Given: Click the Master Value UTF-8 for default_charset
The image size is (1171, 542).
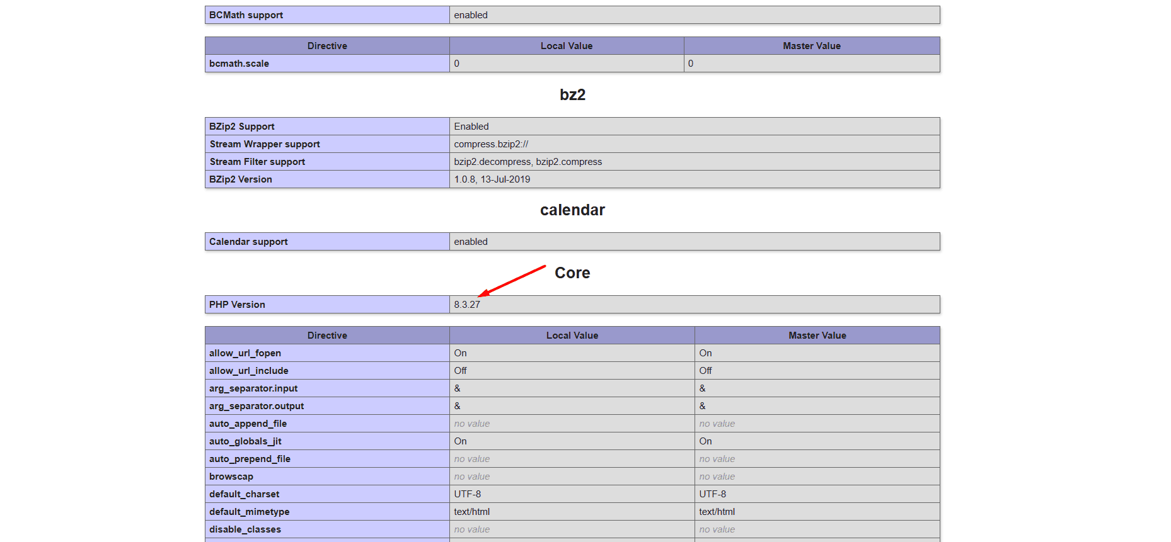Looking at the screenshot, I should click(x=712, y=494).
